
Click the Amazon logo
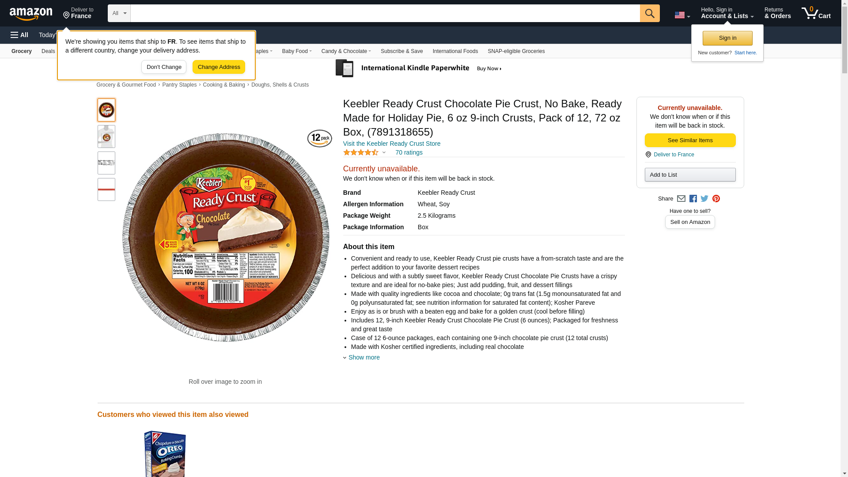(x=31, y=14)
